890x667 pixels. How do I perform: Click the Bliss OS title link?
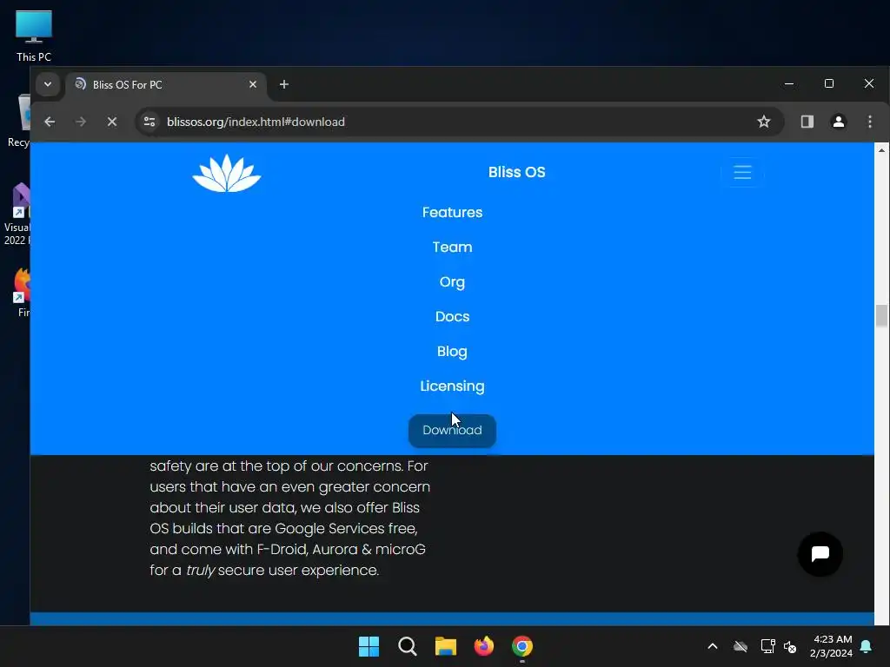coord(516,173)
